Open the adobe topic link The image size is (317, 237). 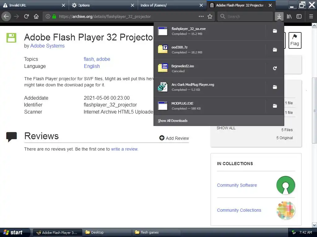(103, 59)
